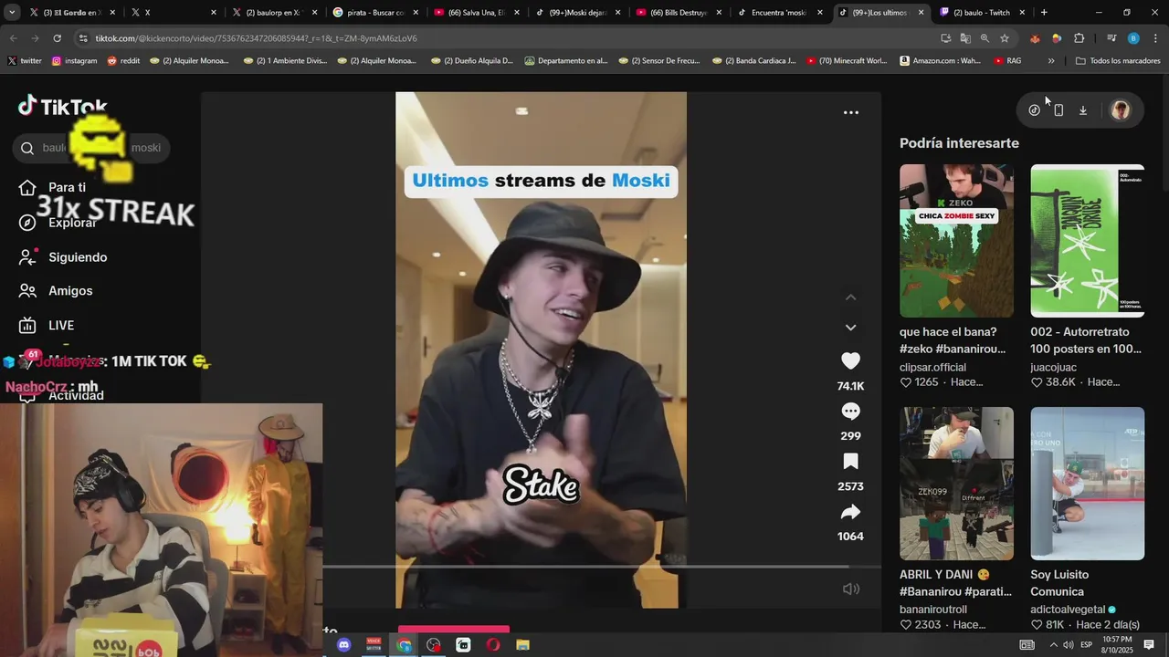Open clipsar.official profile link
This screenshot has height=657, width=1169.
click(932, 367)
